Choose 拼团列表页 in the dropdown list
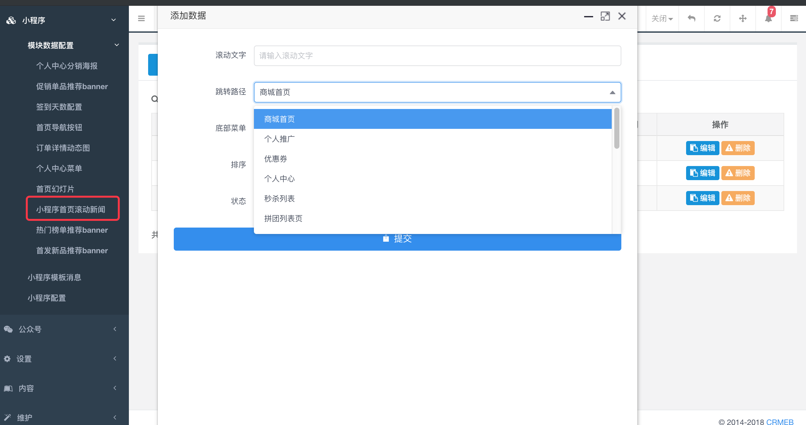Screen dimensions: 806x425 (432, 218)
